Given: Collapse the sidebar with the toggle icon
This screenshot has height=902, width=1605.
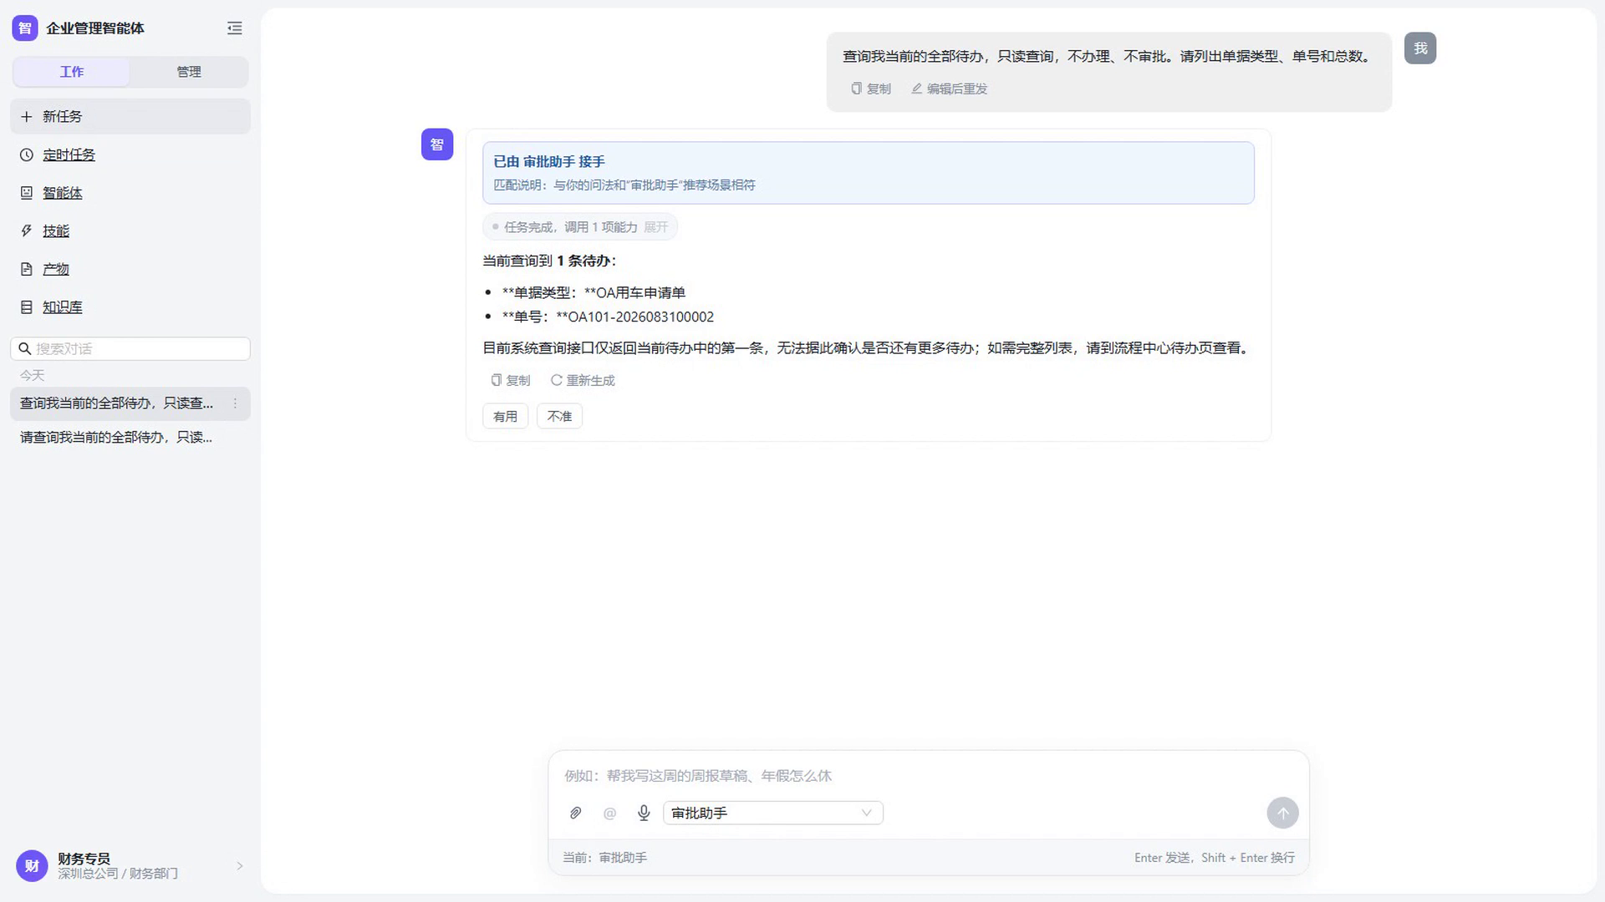Looking at the screenshot, I should (x=234, y=28).
